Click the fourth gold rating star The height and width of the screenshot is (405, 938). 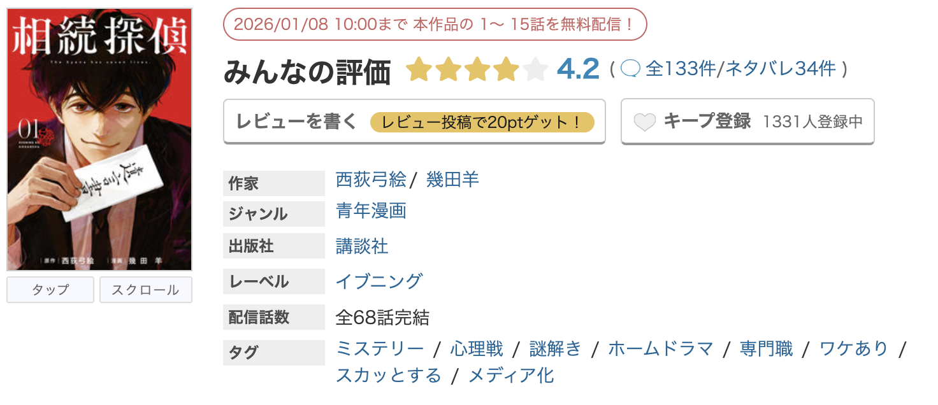[x=505, y=69]
